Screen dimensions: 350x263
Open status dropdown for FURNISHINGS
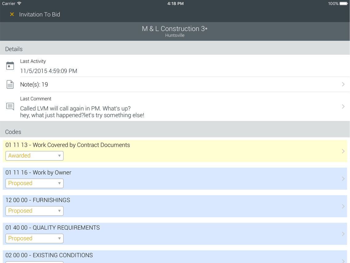pos(35,211)
